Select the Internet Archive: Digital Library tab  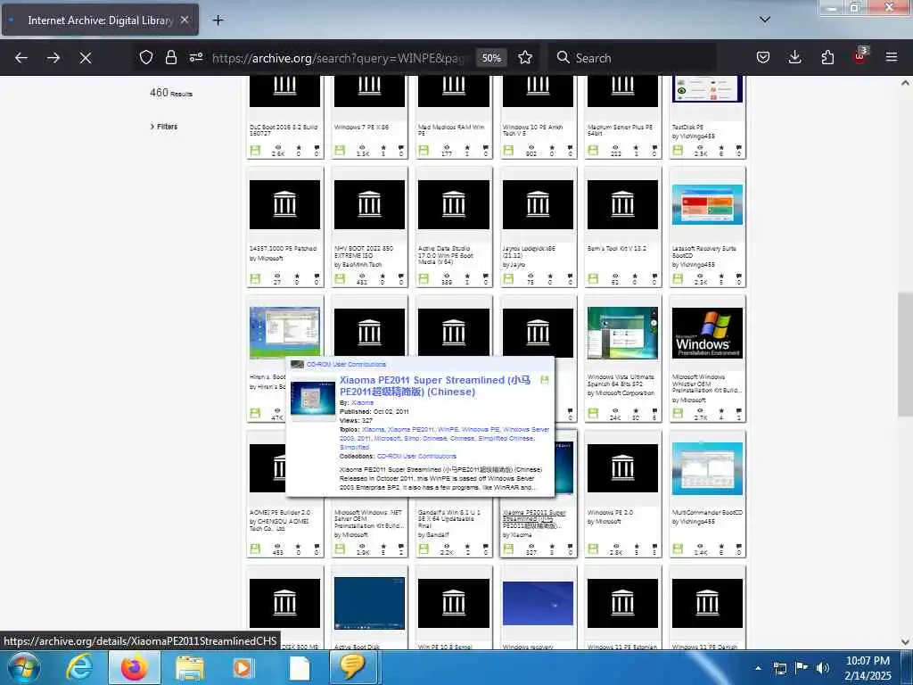pos(100,21)
